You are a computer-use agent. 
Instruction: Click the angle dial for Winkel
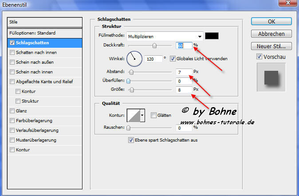pyautogui.click(x=134, y=58)
